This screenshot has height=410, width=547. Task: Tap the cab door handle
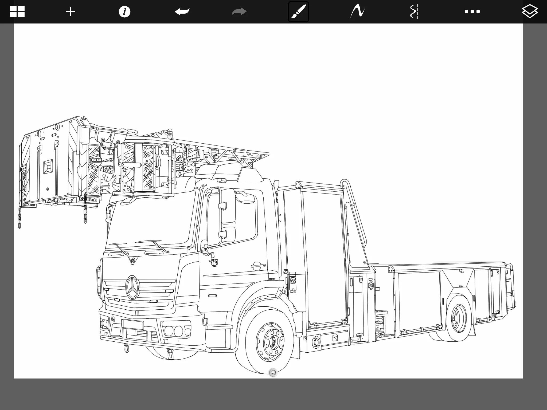point(257,265)
